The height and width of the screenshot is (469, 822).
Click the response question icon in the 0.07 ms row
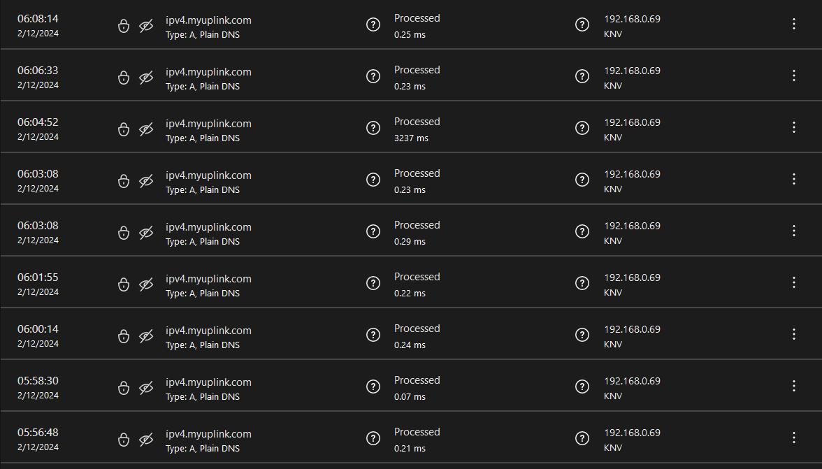click(x=373, y=387)
